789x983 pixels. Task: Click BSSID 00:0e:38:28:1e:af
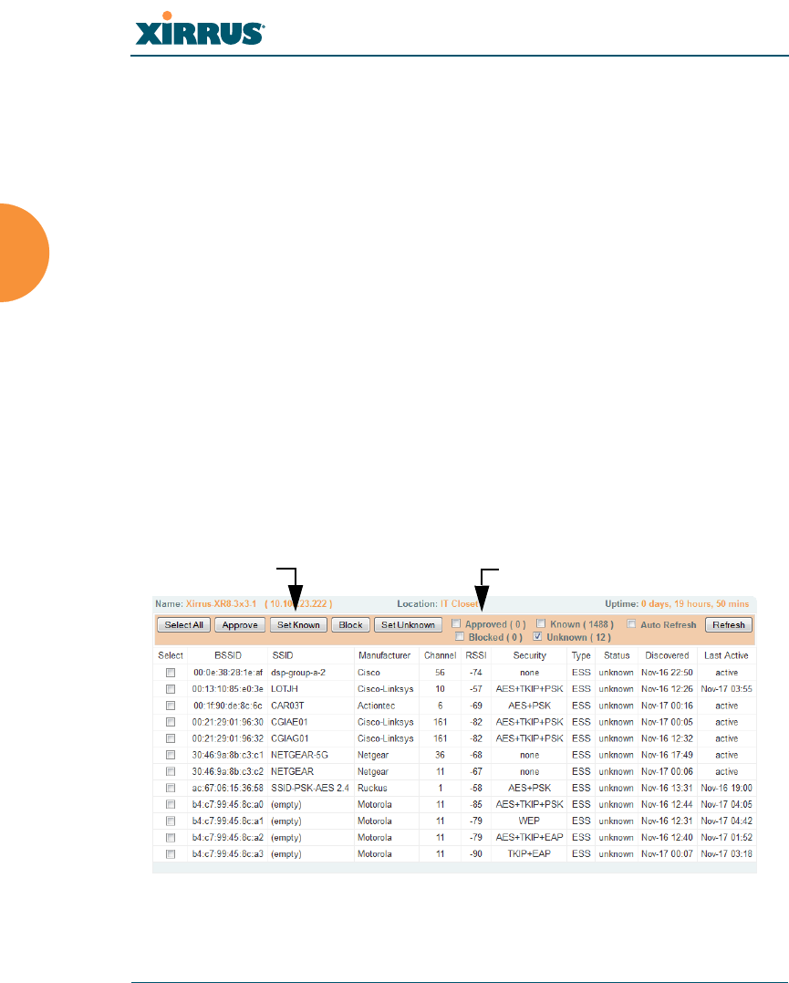(x=228, y=672)
